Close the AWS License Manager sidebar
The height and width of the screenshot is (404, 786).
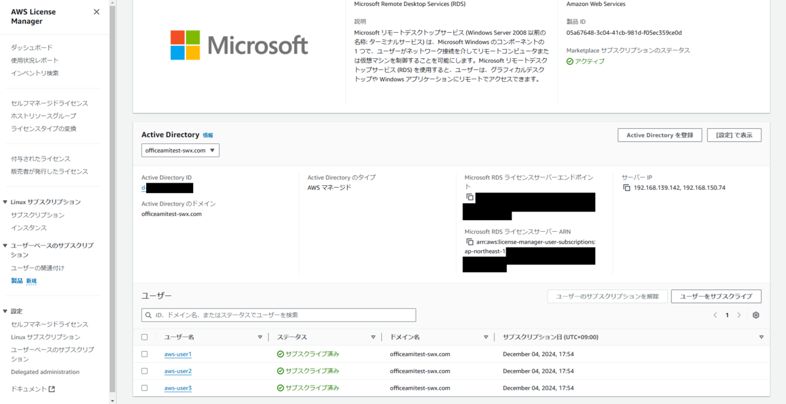(x=97, y=12)
